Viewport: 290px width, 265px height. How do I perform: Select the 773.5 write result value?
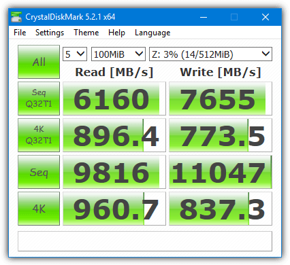(x=221, y=135)
